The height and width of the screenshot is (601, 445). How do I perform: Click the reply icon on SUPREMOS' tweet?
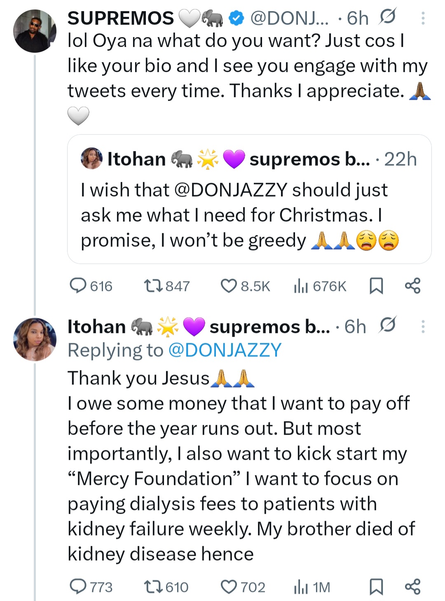click(x=80, y=286)
